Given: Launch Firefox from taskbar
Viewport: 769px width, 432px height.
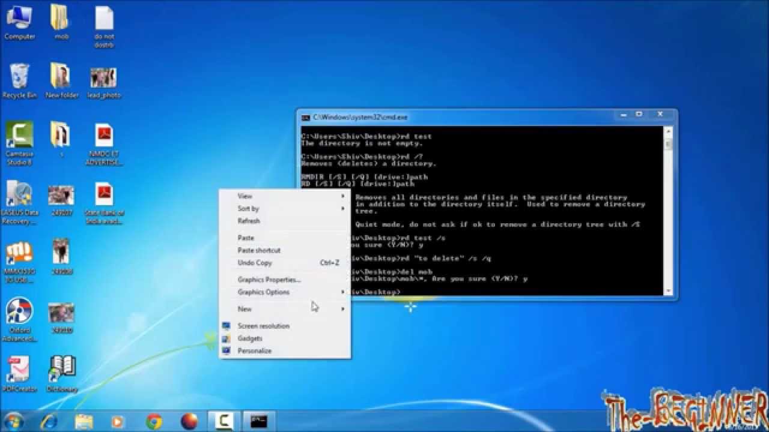Looking at the screenshot, I should click(189, 421).
